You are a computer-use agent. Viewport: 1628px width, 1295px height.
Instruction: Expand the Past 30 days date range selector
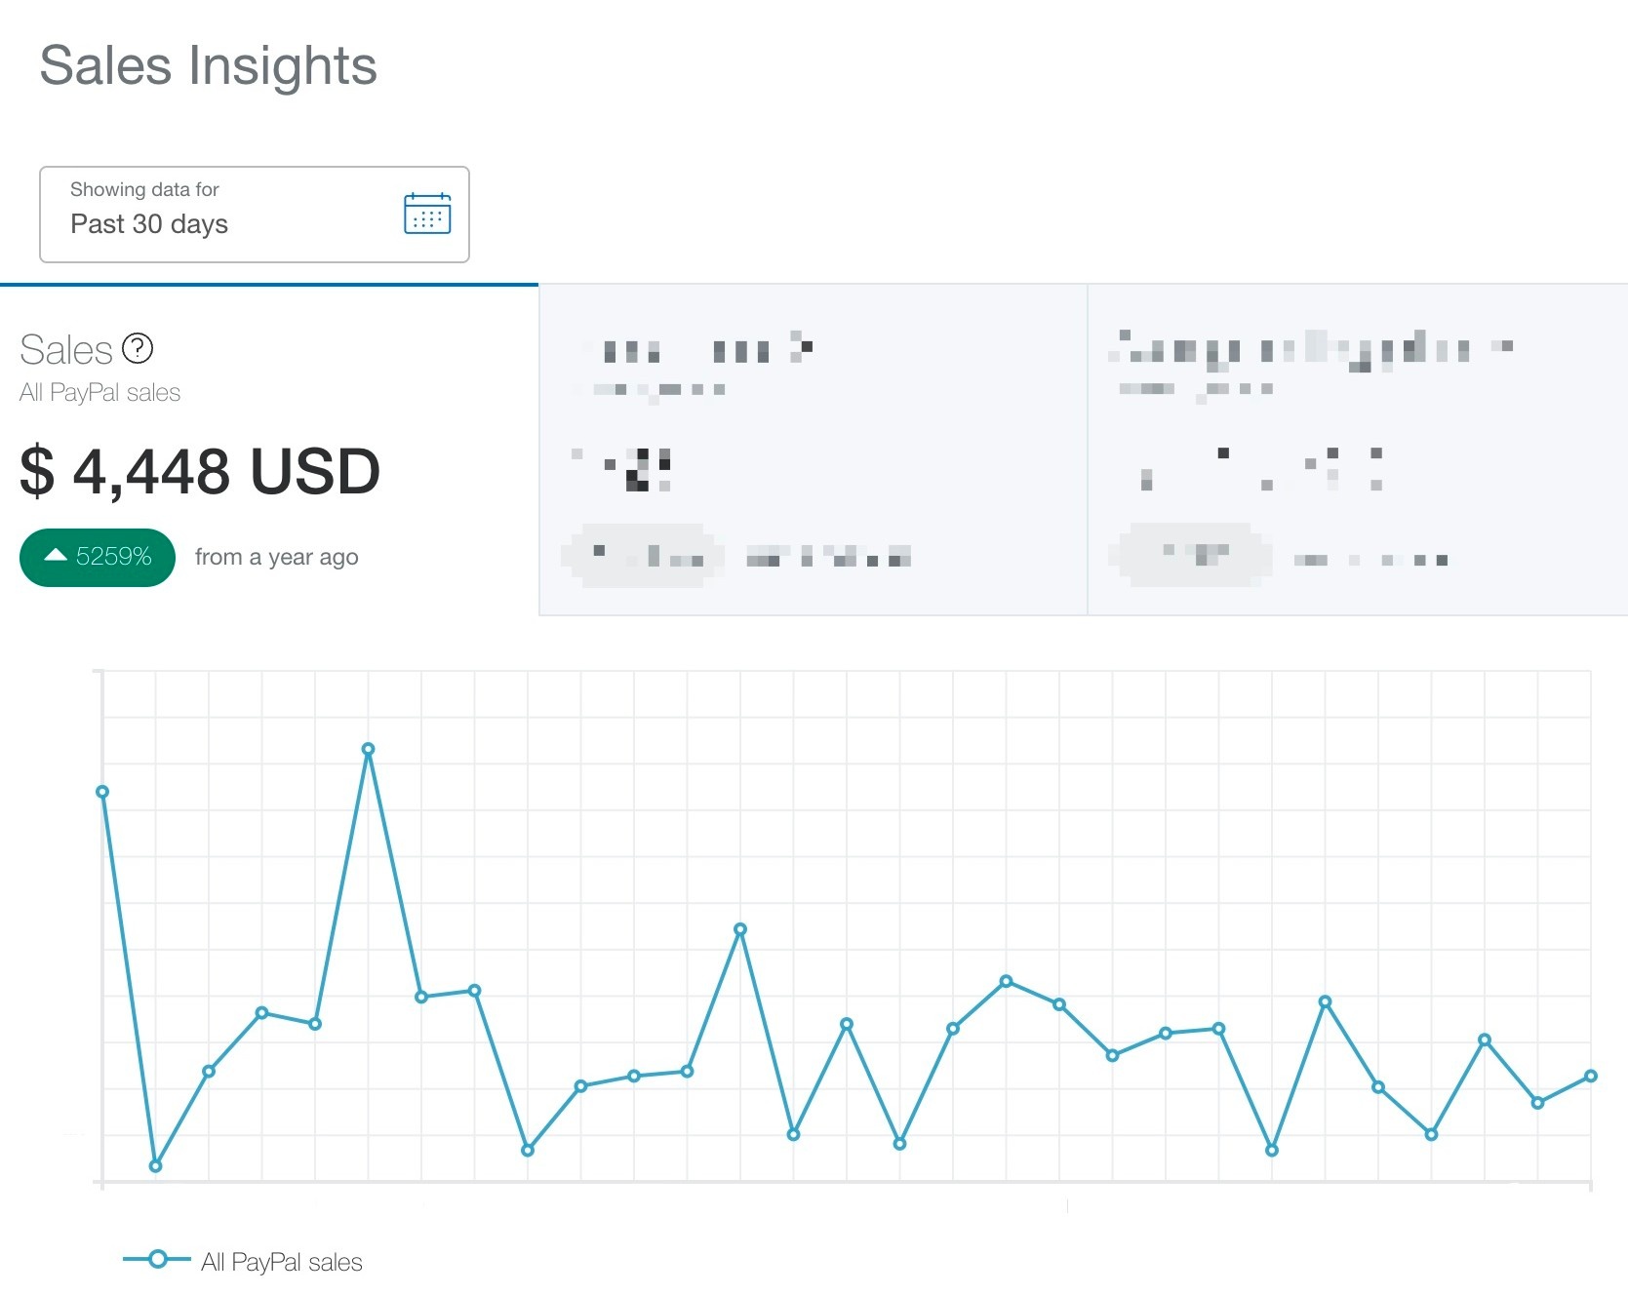click(255, 215)
